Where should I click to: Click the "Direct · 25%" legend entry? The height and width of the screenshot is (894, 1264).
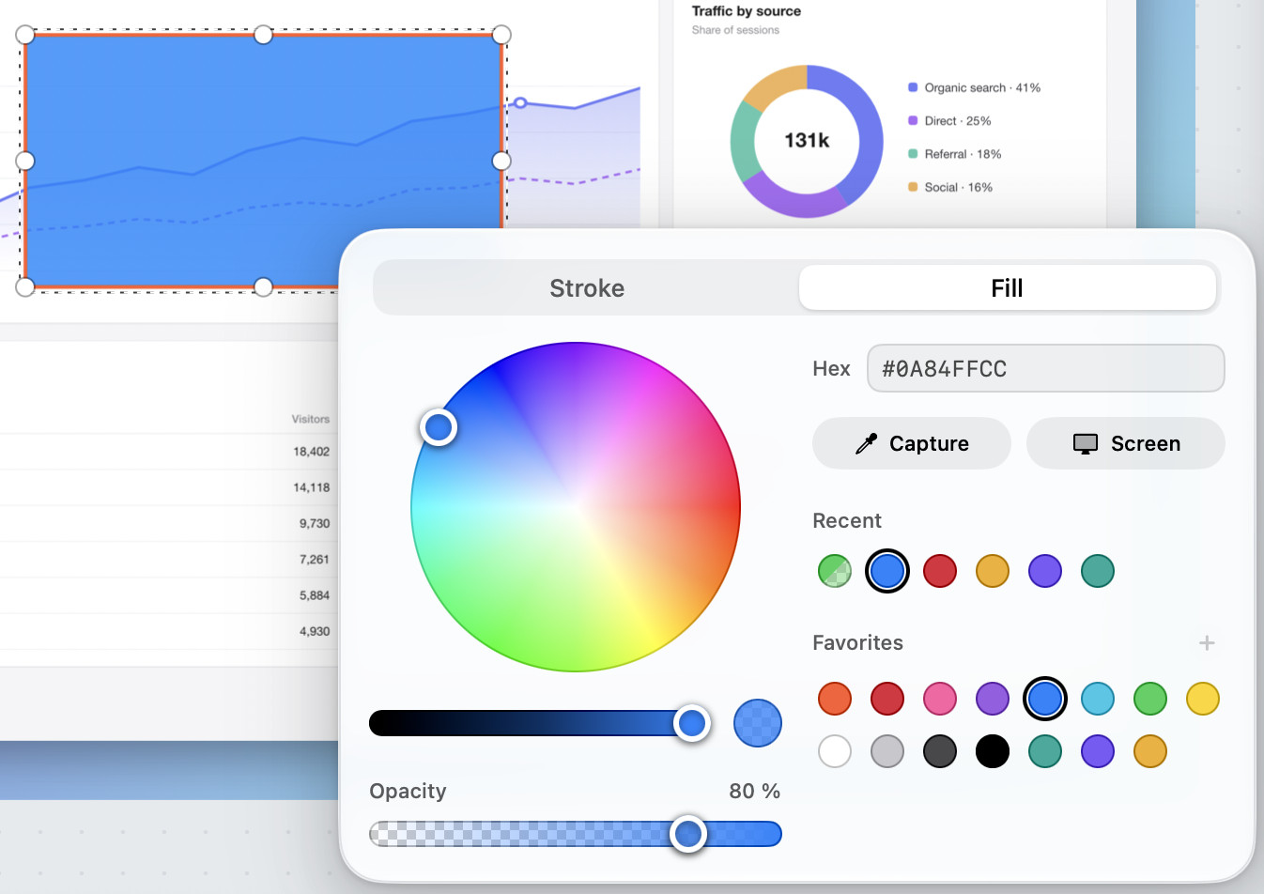click(x=949, y=121)
